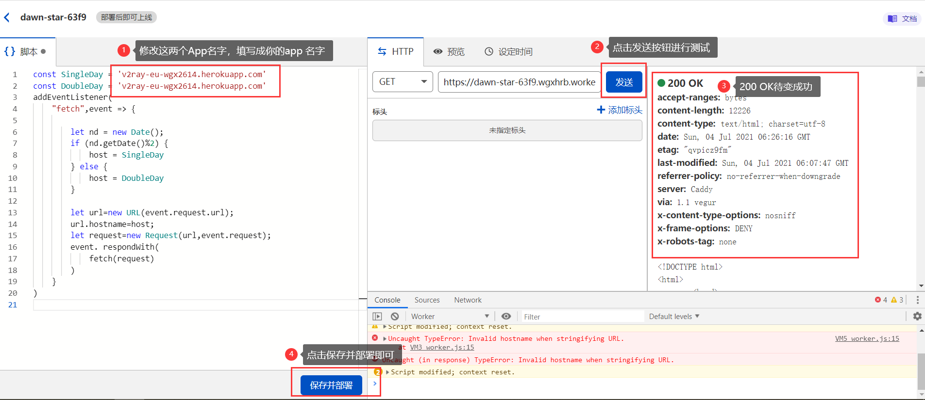Click the 部署后即可上线 status badge
Image resolution: width=925 pixels, height=400 pixels.
[126, 17]
